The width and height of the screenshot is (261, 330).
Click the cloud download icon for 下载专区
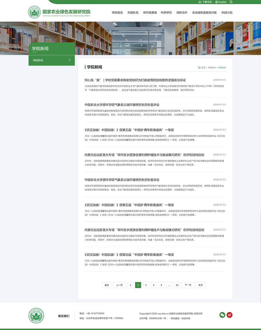tap(200, 2)
